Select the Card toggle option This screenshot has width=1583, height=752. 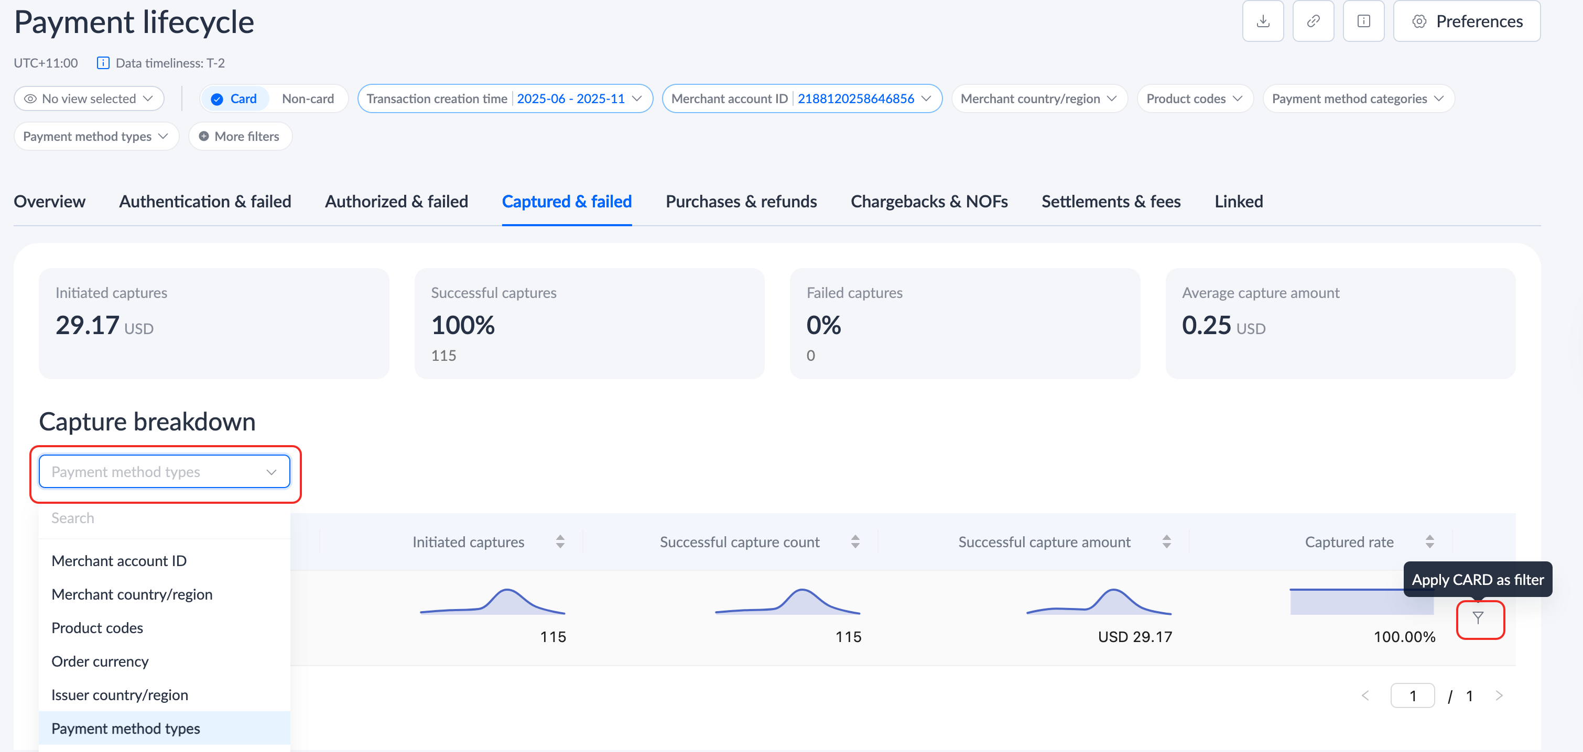tap(234, 99)
